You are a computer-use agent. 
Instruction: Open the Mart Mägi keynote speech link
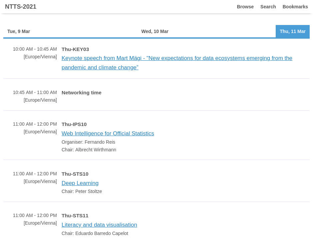177,63
